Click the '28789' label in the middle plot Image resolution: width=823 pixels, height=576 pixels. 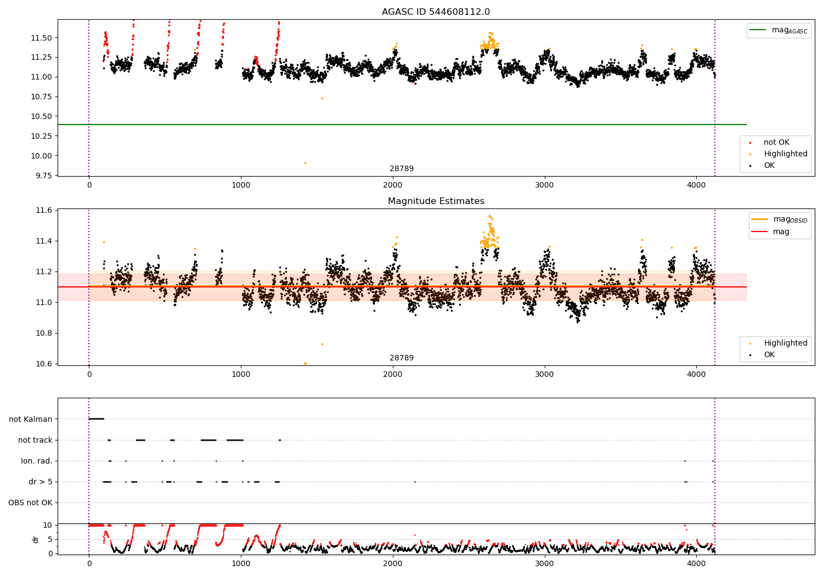(x=402, y=358)
